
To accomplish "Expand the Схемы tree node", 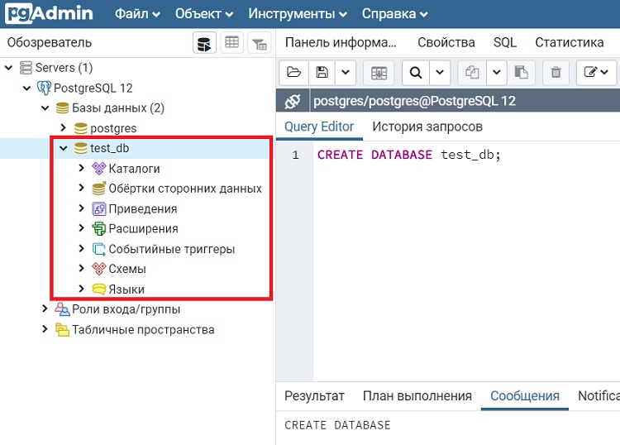I will coord(81,269).
